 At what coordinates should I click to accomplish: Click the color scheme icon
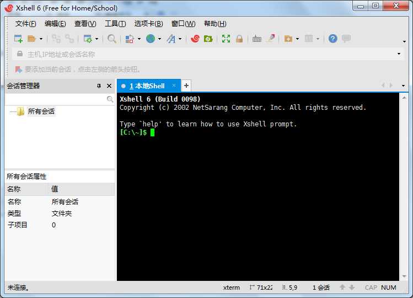point(130,39)
